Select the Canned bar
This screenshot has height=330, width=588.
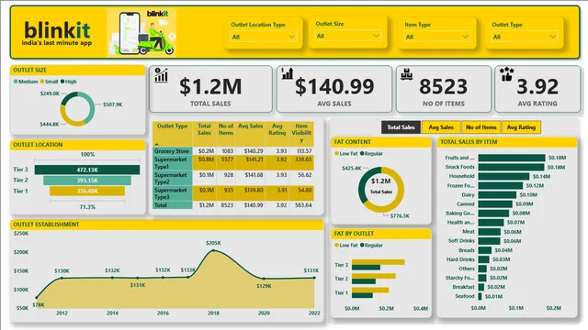pos(495,203)
